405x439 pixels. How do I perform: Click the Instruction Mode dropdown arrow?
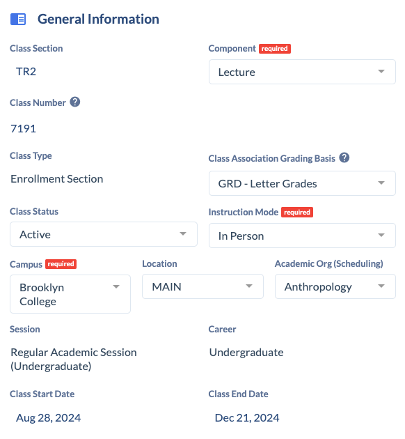tap(381, 236)
